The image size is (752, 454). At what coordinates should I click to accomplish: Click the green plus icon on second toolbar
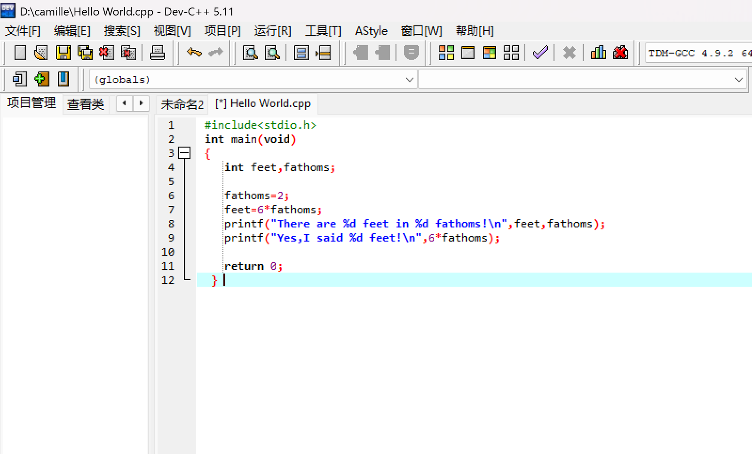pos(41,79)
